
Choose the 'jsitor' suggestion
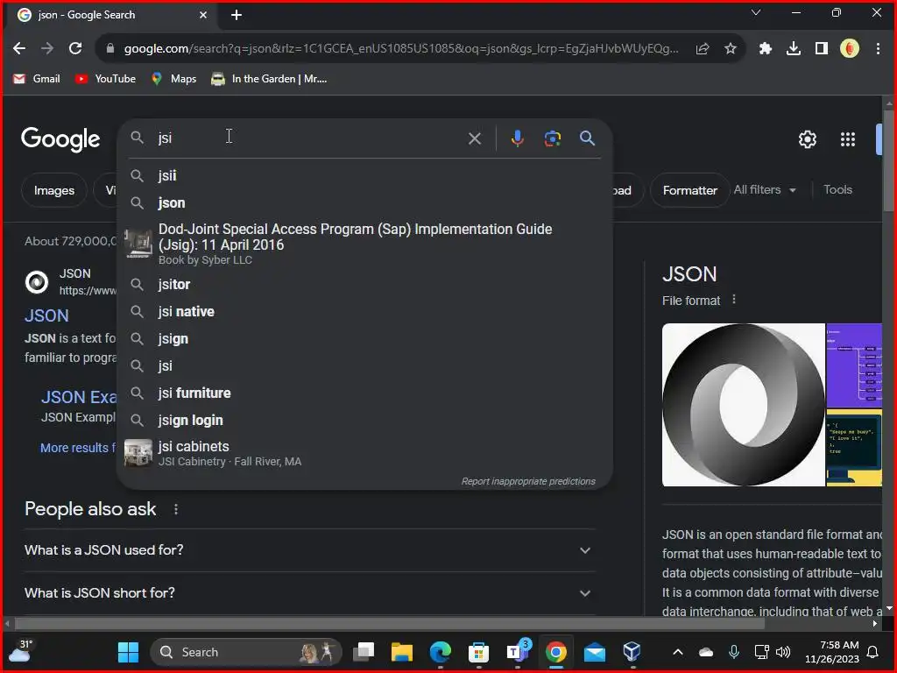click(x=364, y=285)
